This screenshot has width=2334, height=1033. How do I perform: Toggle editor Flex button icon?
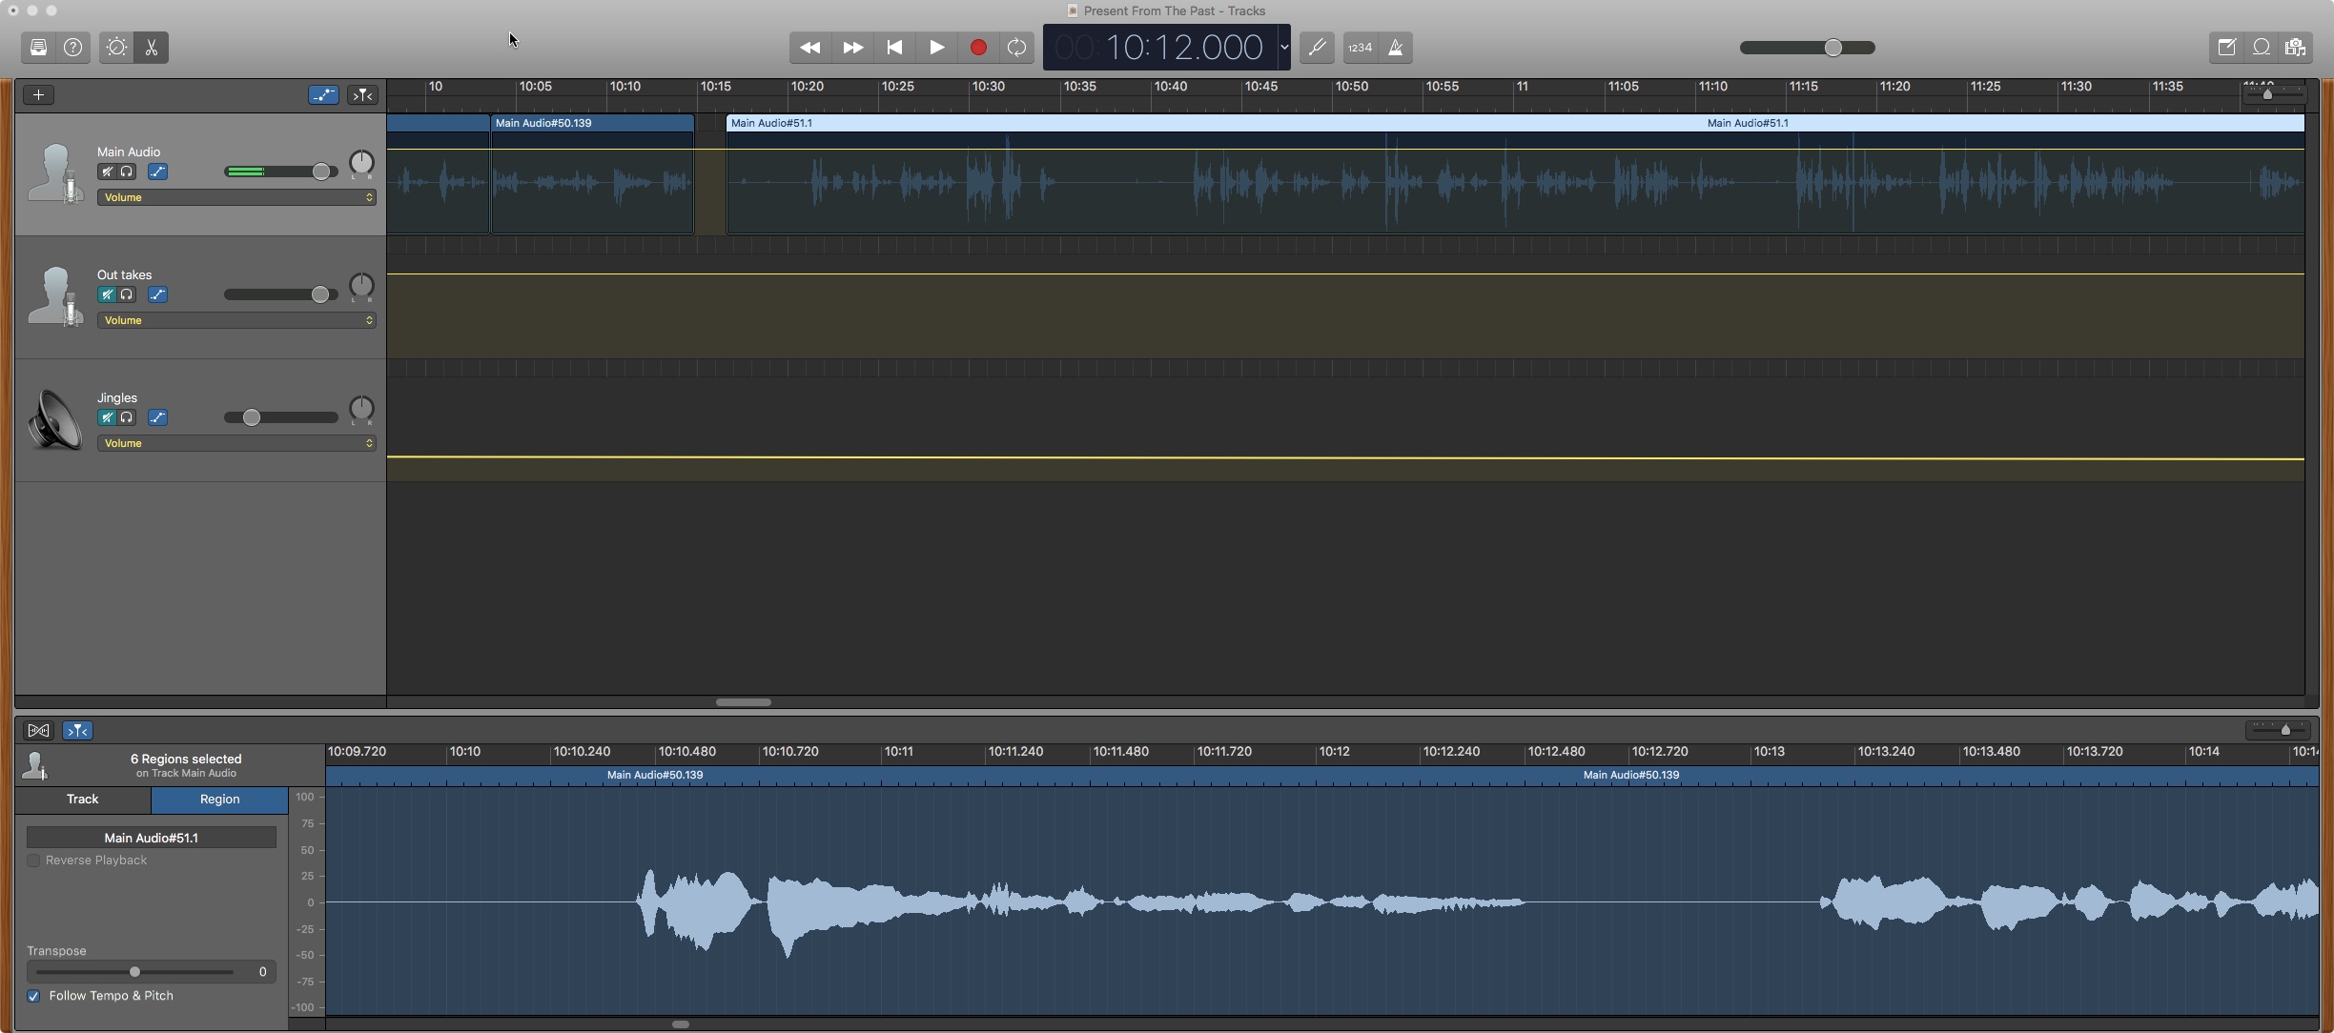pos(38,731)
